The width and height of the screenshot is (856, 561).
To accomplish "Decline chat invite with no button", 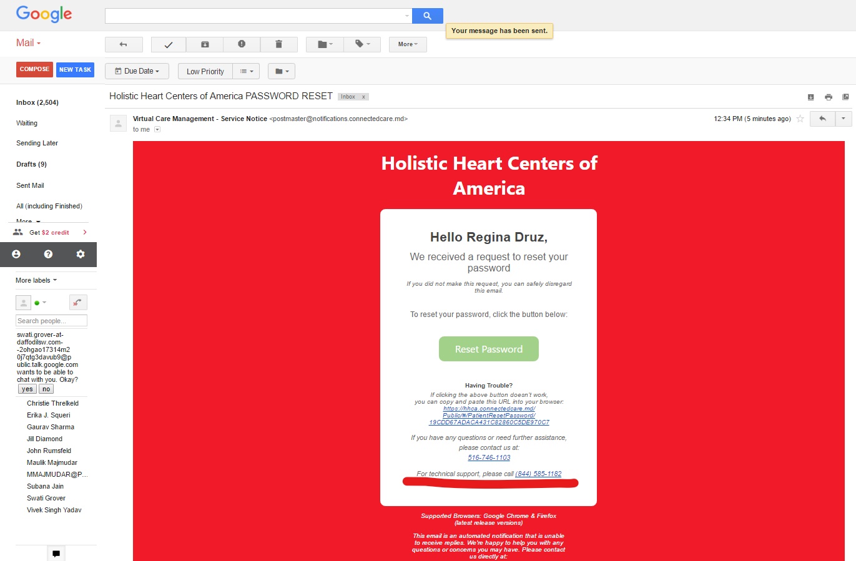I will click(46, 389).
